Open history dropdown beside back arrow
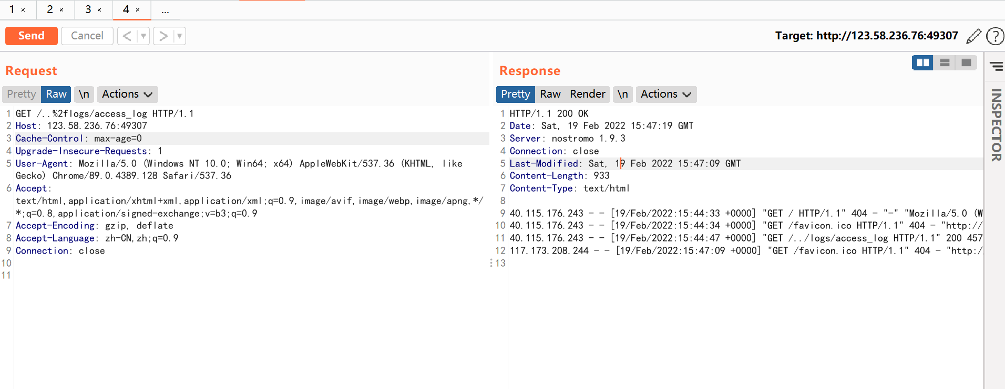 tap(143, 36)
